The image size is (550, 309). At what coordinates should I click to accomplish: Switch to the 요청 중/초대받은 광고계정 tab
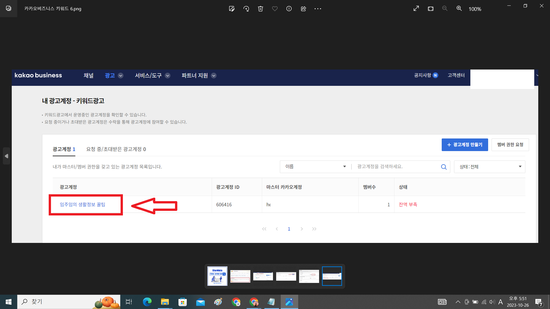tap(116, 149)
